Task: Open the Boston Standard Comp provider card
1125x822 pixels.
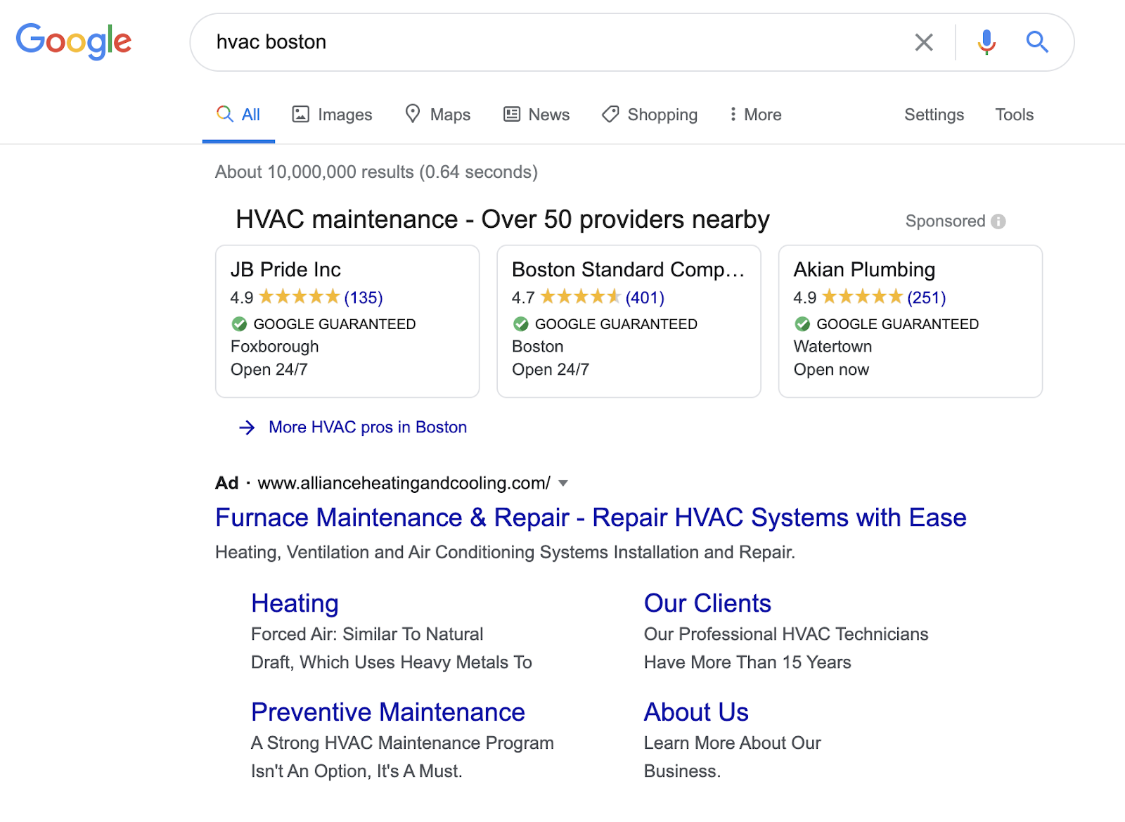Action: tap(629, 321)
